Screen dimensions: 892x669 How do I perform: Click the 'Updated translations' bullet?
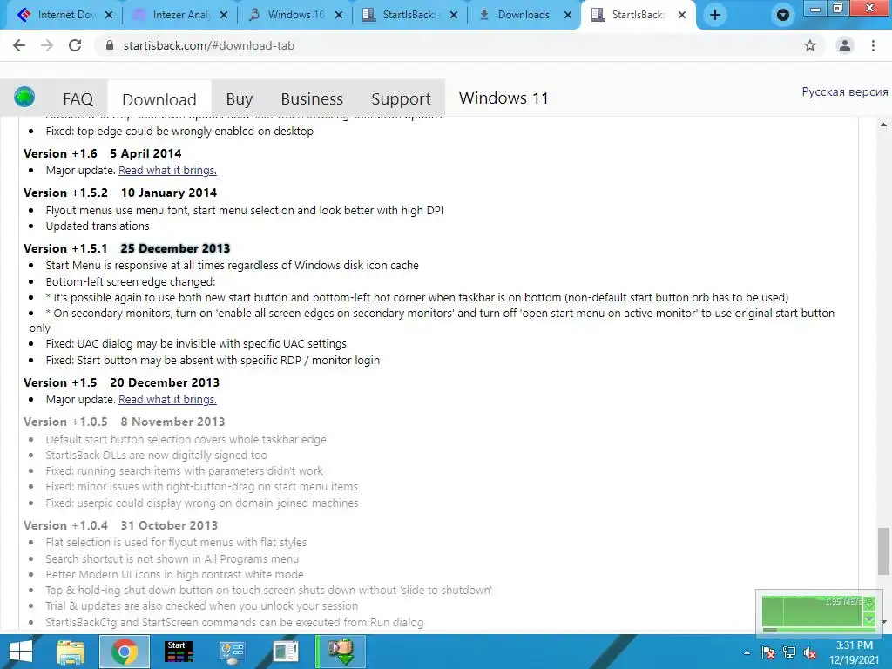[x=98, y=226]
